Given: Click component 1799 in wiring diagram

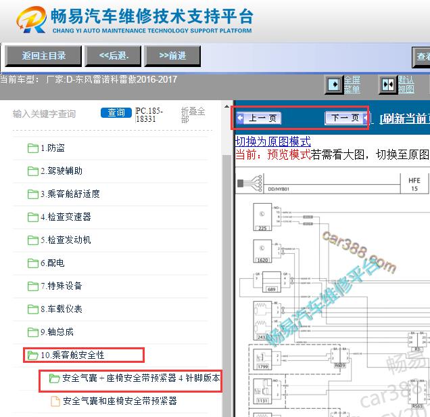Looking at the screenshot, I should [262, 359].
